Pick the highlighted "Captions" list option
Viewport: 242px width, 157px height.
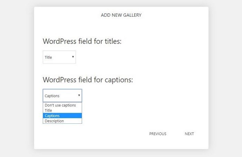point(62,116)
